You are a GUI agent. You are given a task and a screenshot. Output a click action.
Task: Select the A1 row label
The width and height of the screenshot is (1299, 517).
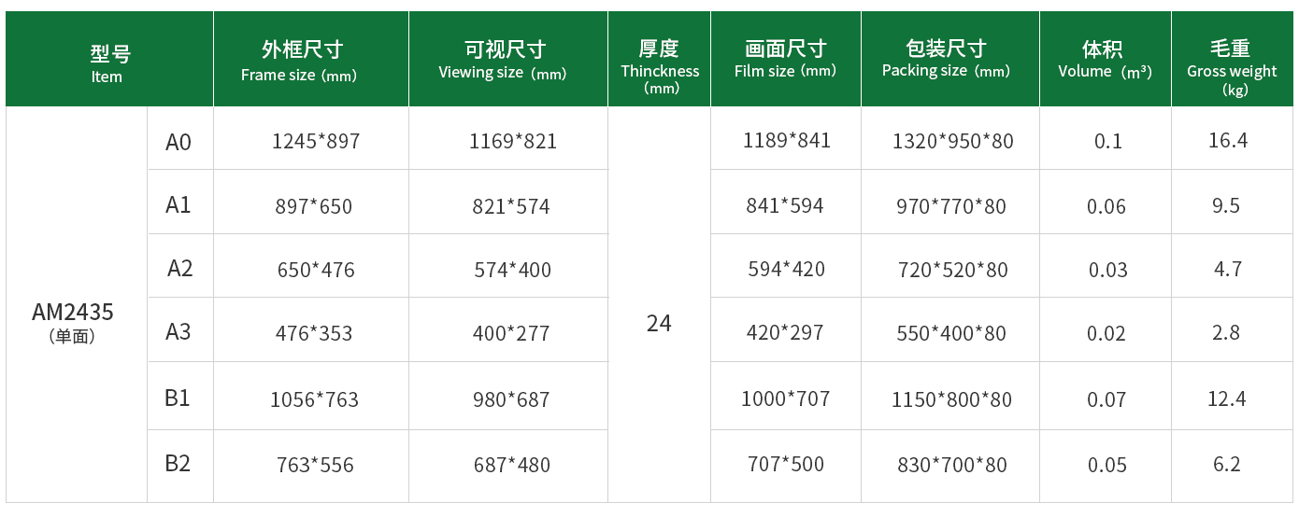tap(178, 204)
